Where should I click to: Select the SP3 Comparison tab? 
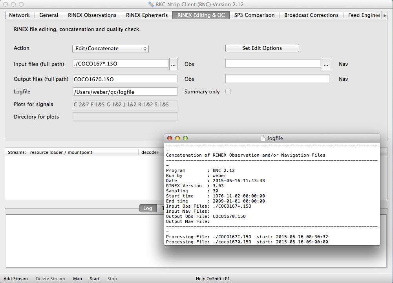254,15
